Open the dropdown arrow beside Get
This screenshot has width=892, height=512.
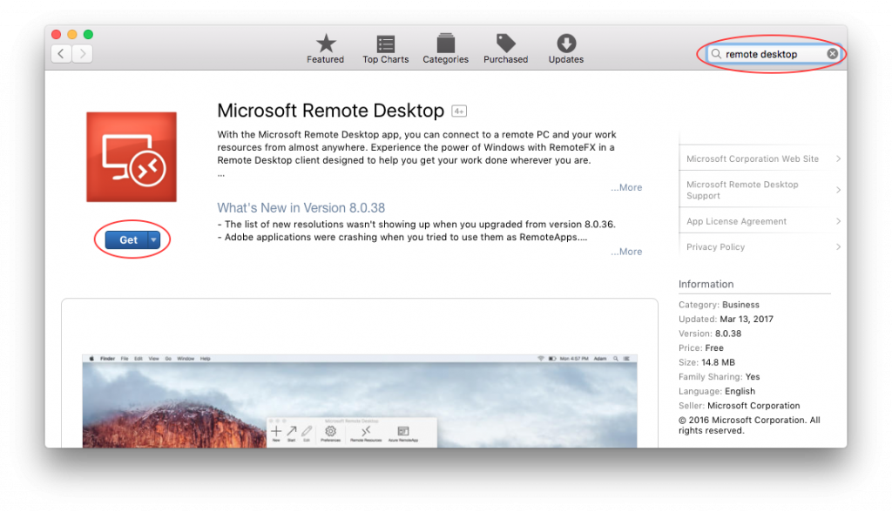pyautogui.click(x=153, y=240)
